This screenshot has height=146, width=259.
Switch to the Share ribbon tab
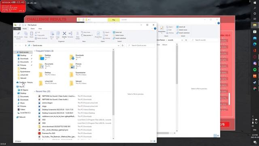coord(32,29)
